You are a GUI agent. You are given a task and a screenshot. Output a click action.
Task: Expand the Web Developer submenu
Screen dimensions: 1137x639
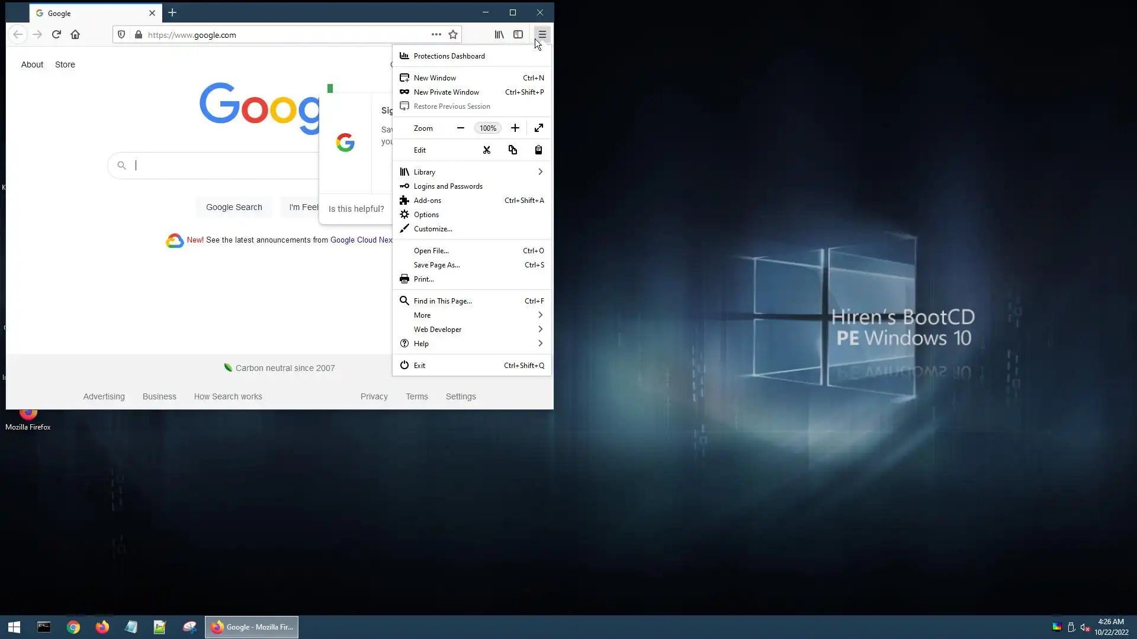(472, 330)
